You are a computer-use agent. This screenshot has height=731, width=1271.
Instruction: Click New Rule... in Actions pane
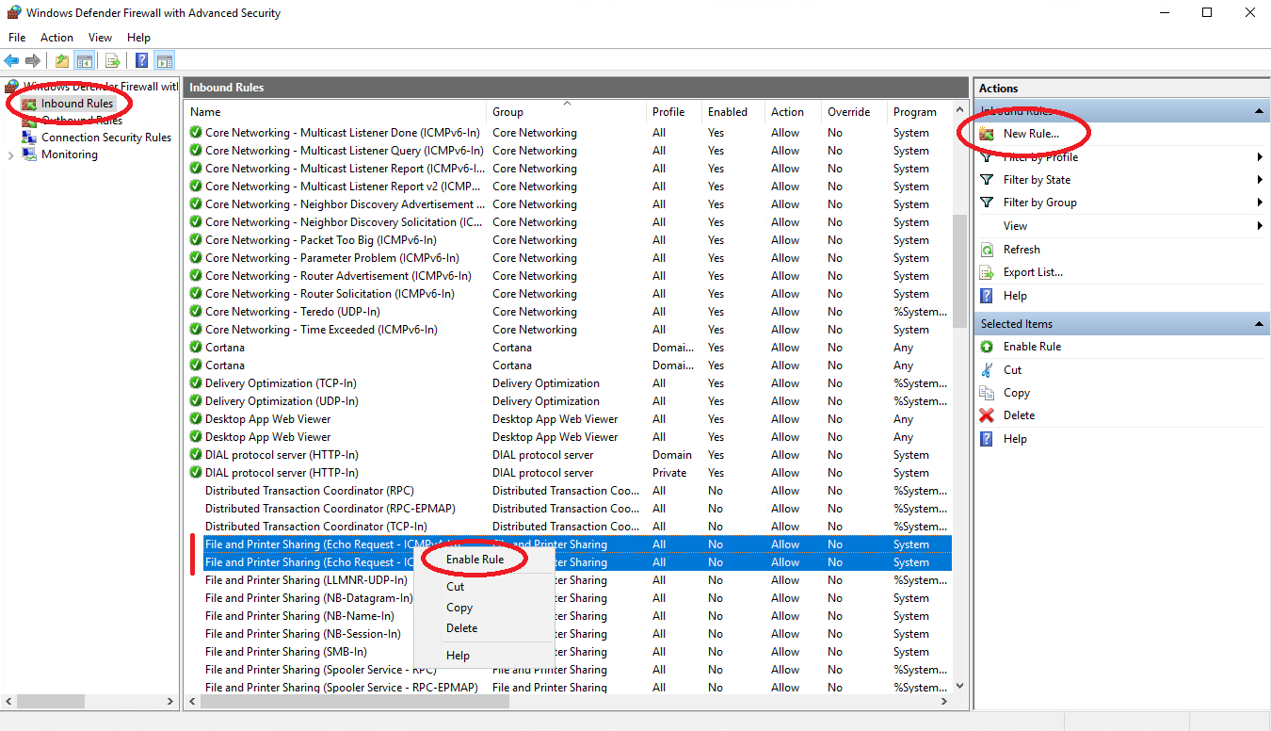coord(1031,134)
